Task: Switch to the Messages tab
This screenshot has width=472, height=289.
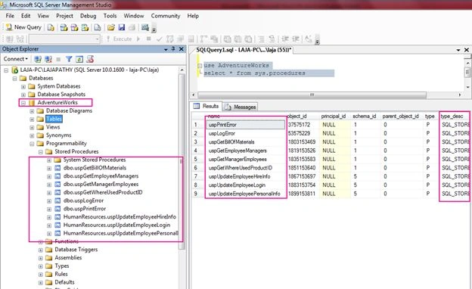Action: pos(241,107)
